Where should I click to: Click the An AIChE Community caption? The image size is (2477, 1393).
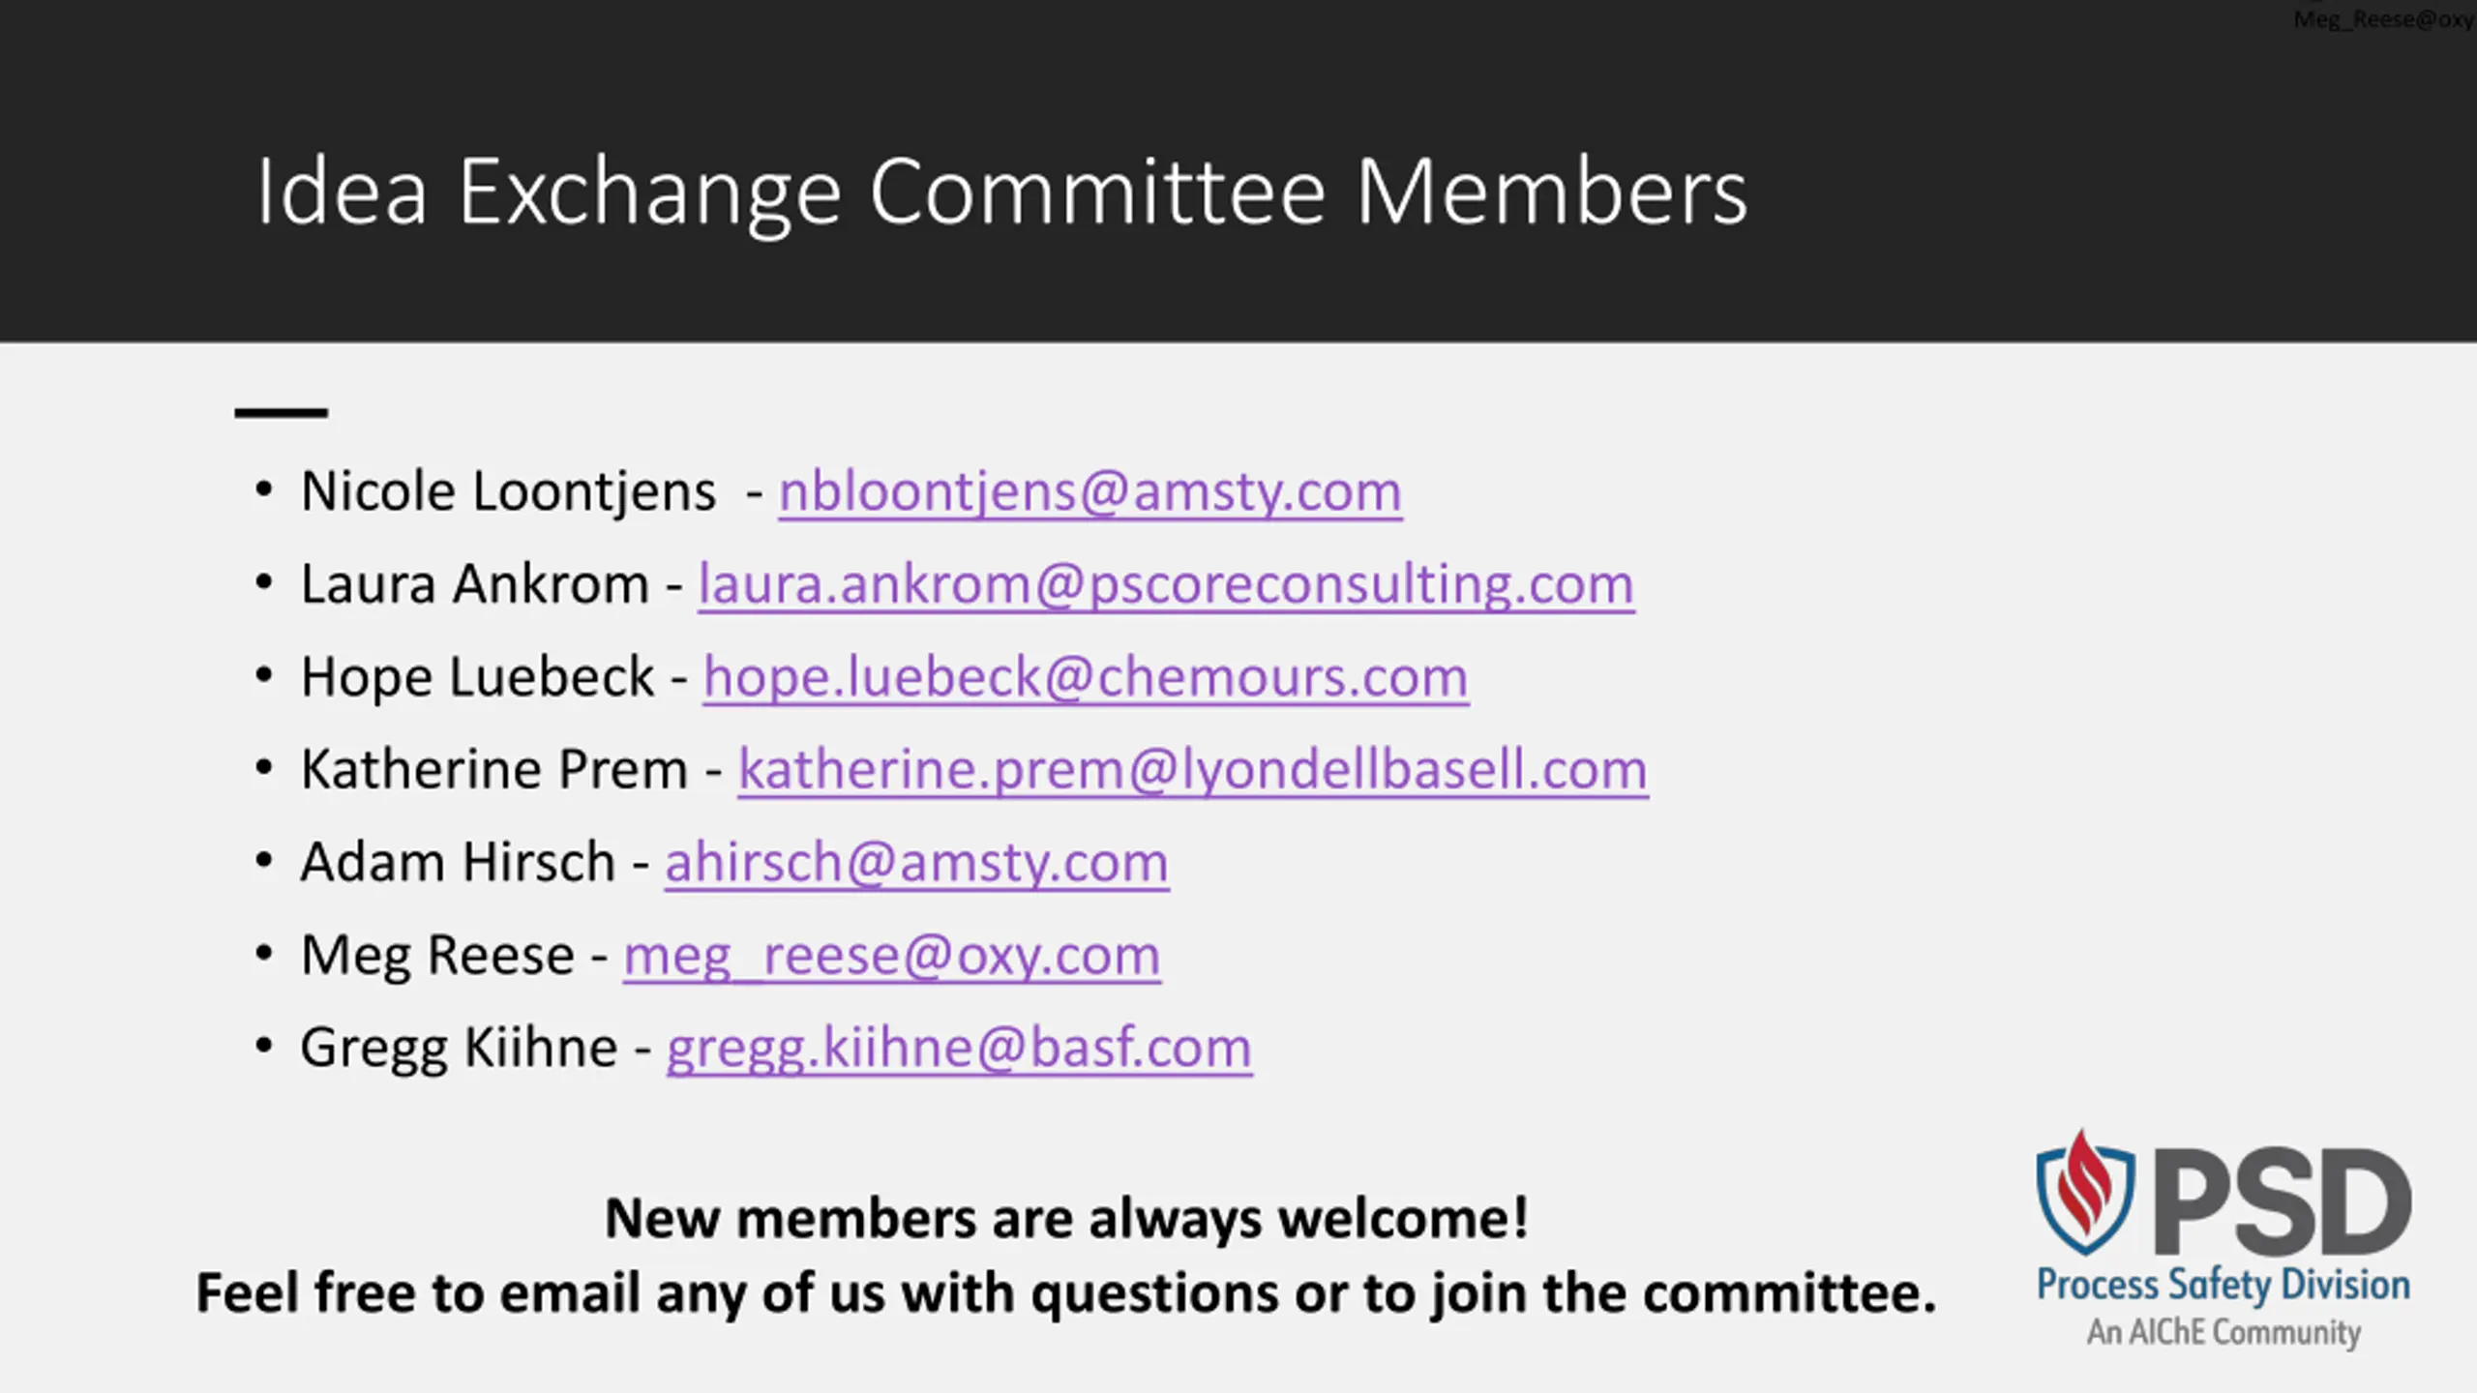[x=2223, y=1332]
